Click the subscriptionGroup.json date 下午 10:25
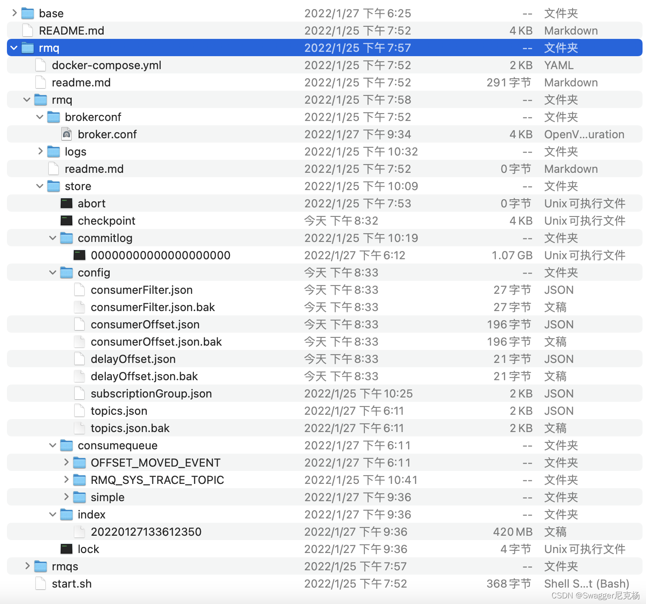 (358, 393)
